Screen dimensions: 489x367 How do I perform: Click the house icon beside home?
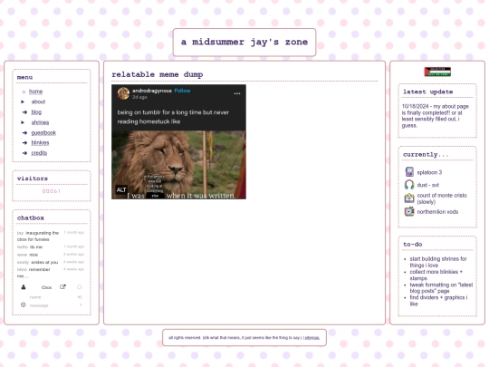tap(24, 92)
